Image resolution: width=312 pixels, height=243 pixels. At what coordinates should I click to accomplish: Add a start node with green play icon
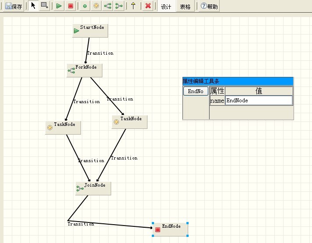pyautogui.click(x=59, y=6)
